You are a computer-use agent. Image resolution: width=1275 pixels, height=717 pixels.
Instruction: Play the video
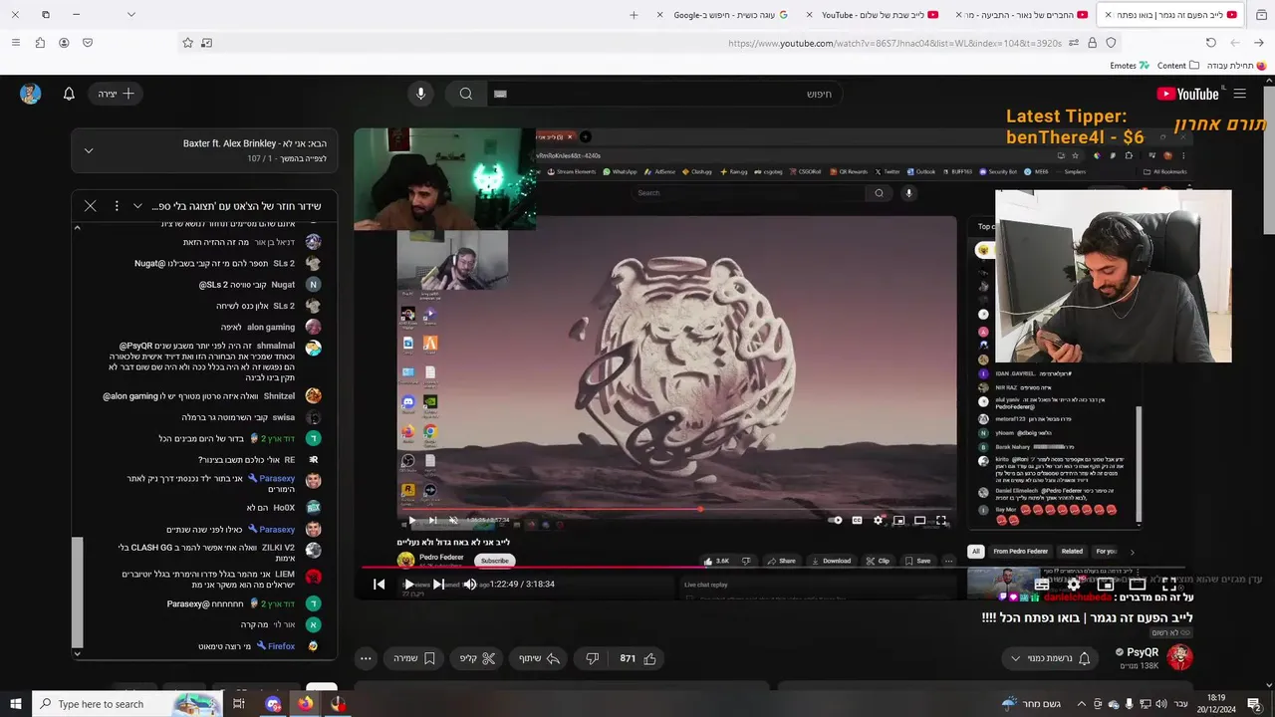point(408,585)
